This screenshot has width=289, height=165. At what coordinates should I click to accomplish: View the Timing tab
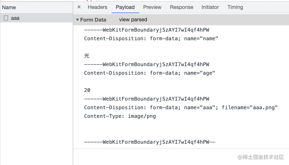[235, 7]
